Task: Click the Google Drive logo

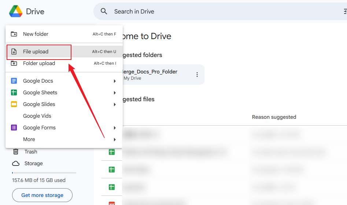Action: tap(16, 11)
